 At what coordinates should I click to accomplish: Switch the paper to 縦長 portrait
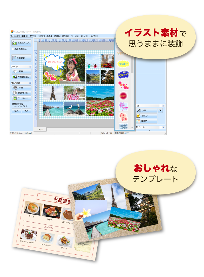pos(17,111)
